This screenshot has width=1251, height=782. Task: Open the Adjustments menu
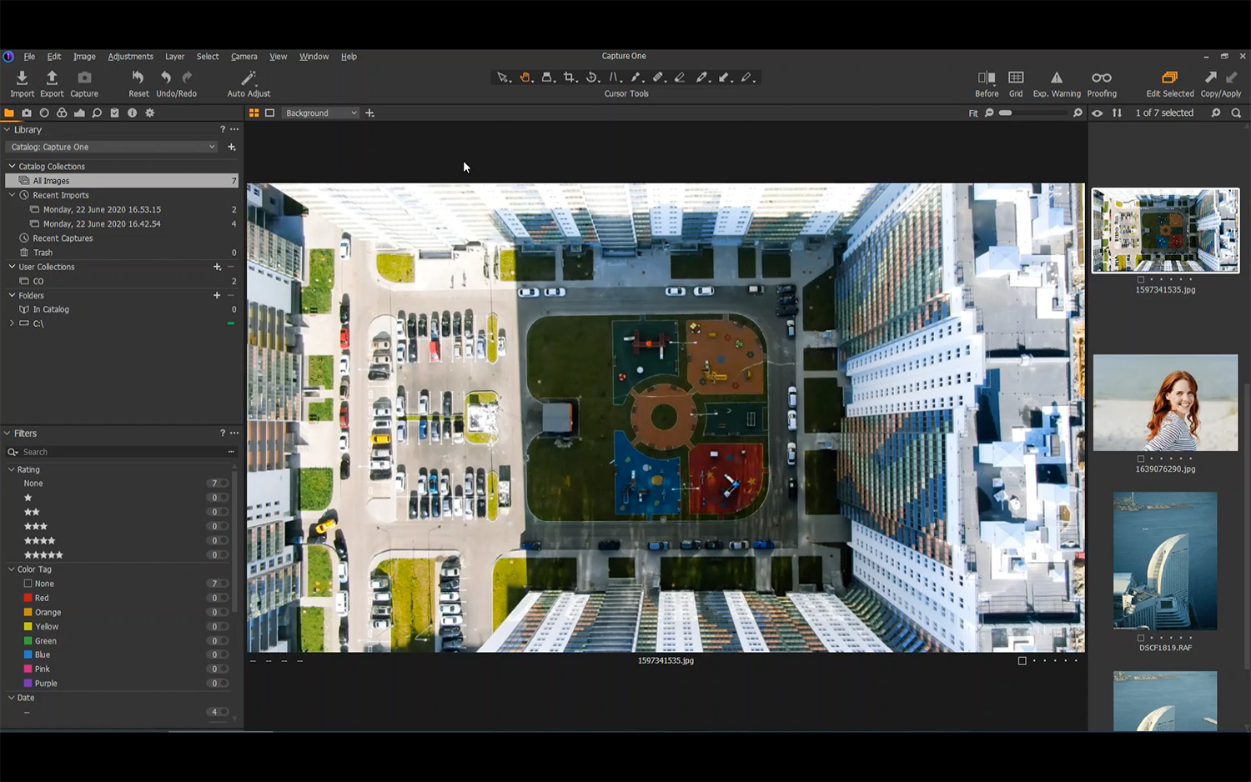pos(130,57)
